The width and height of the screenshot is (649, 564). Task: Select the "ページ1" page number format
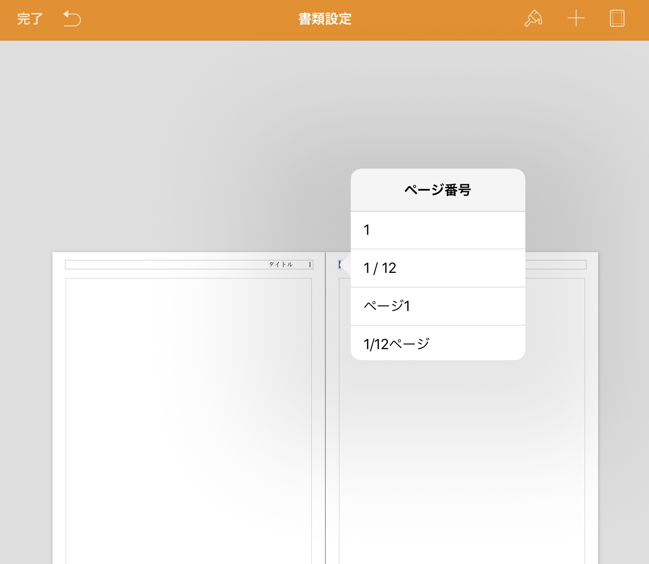[x=438, y=306]
